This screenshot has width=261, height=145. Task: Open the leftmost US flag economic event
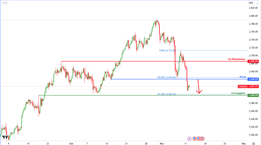[195, 139]
